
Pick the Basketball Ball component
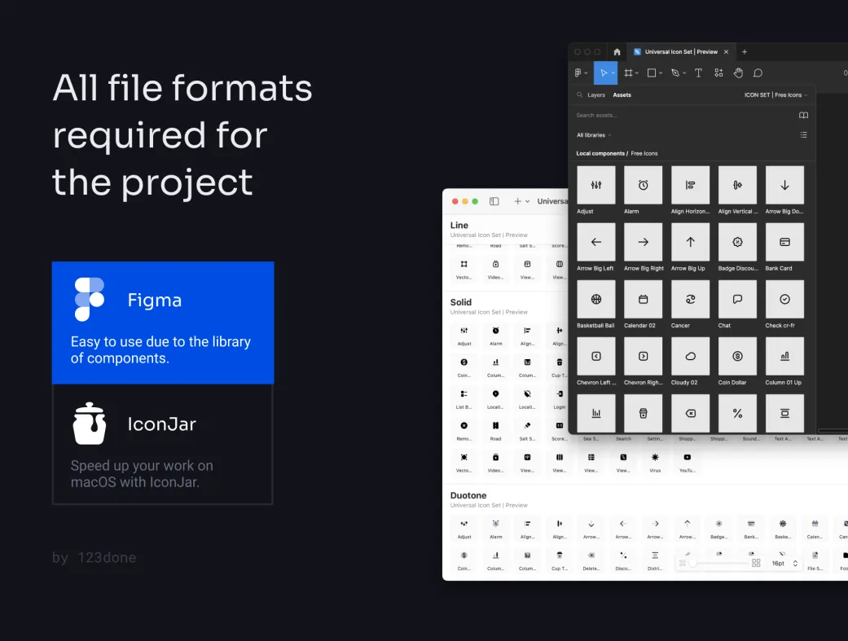pos(596,299)
